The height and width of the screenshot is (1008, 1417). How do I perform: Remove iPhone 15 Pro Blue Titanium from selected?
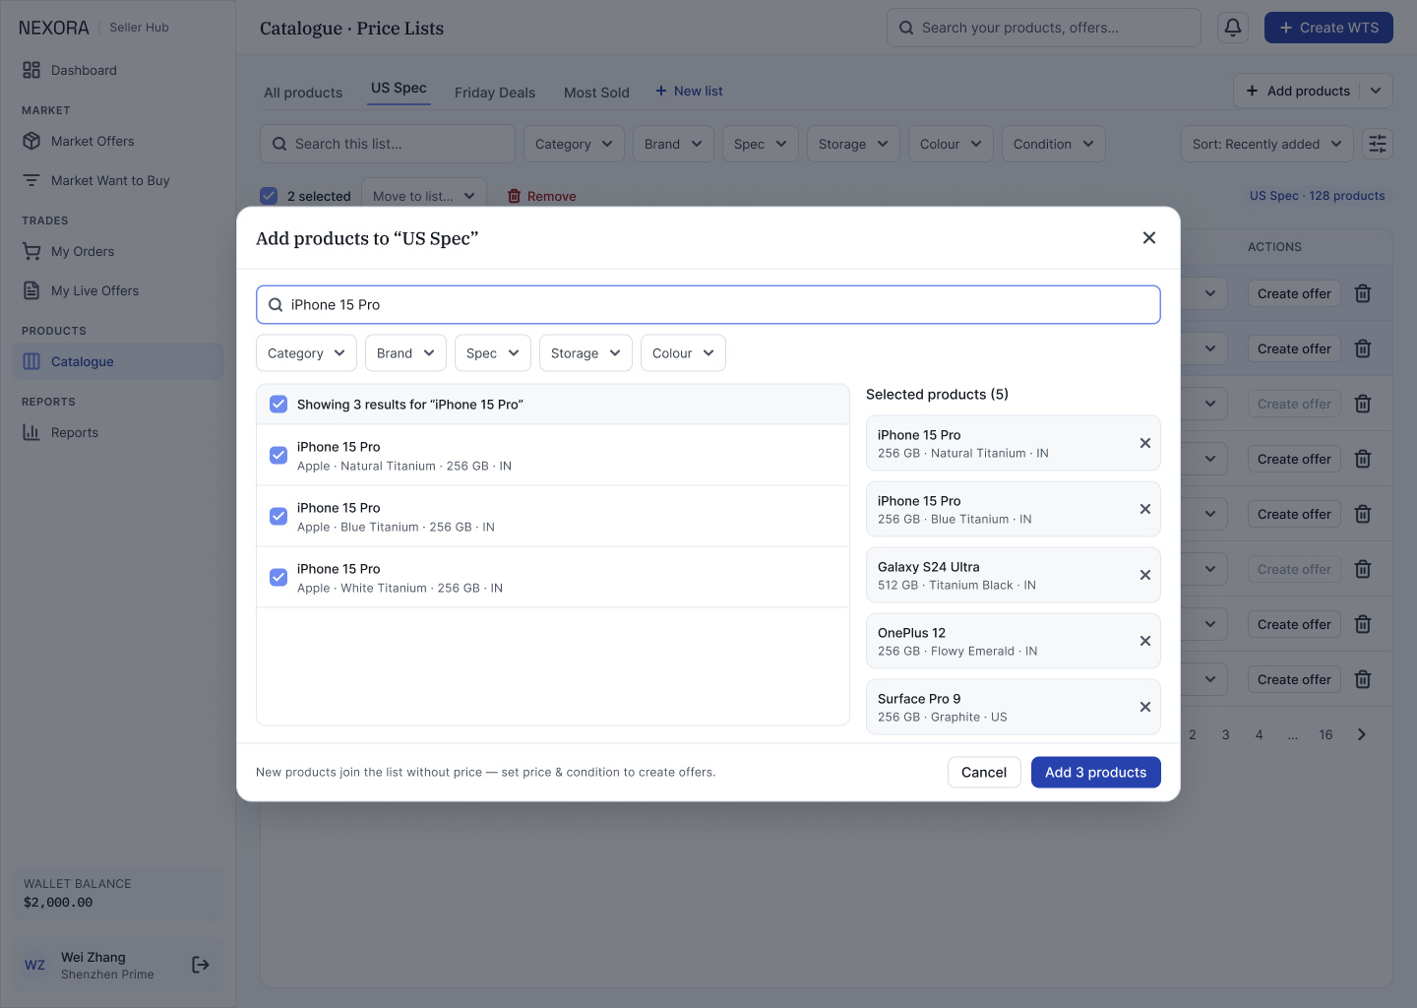(x=1145, y=509)
